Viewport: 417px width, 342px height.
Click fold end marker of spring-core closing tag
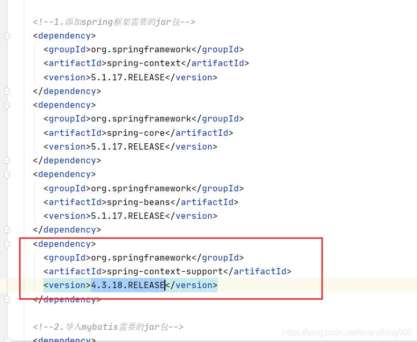tap(7, 160)
